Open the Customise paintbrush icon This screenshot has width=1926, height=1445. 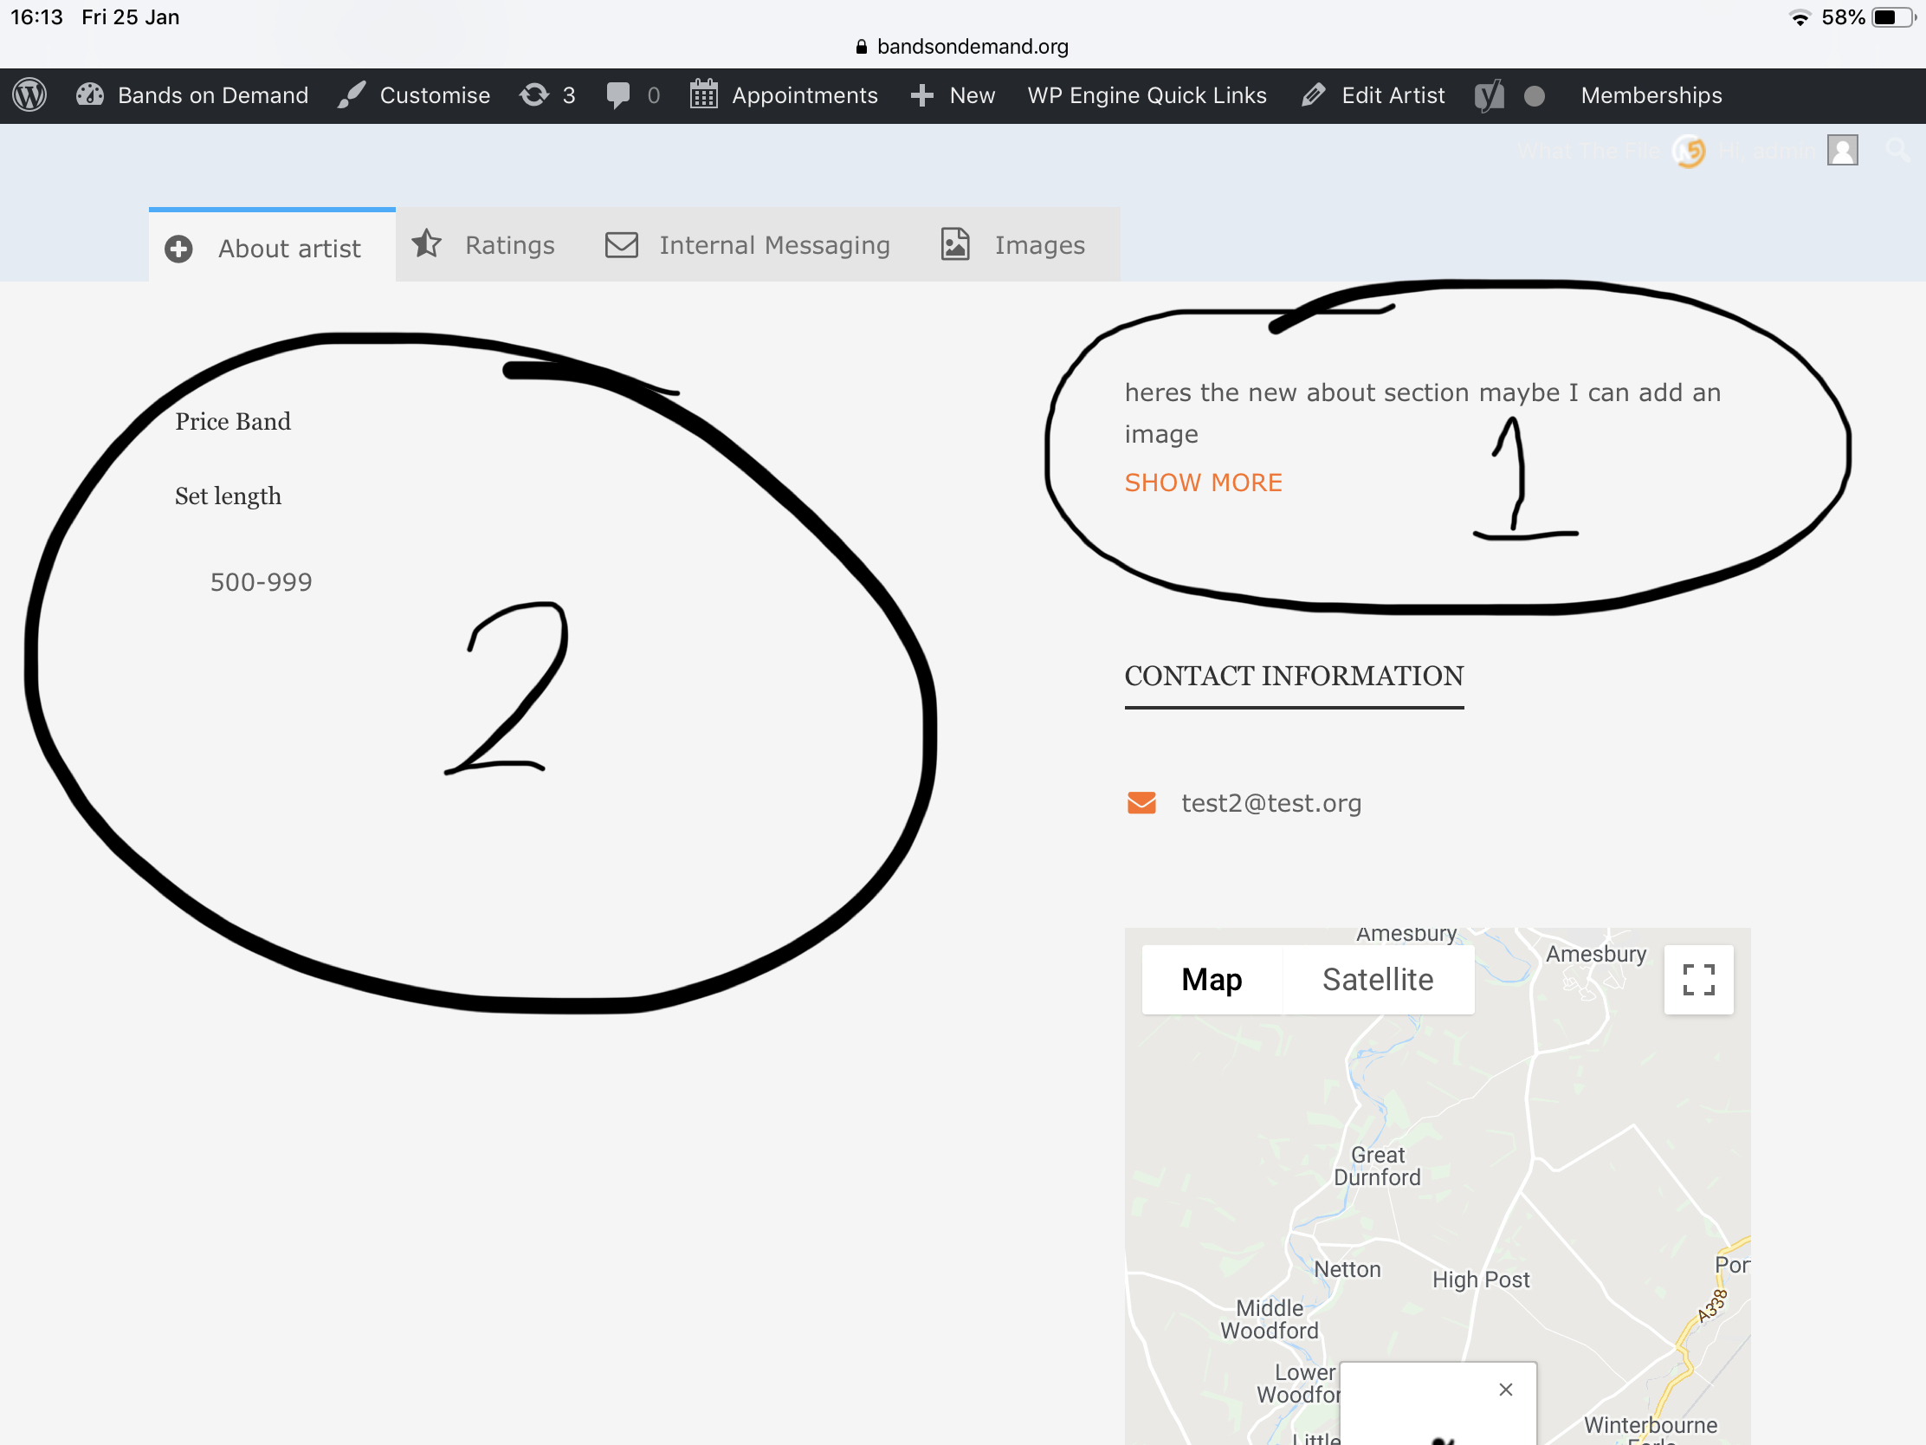click(352, 95)
